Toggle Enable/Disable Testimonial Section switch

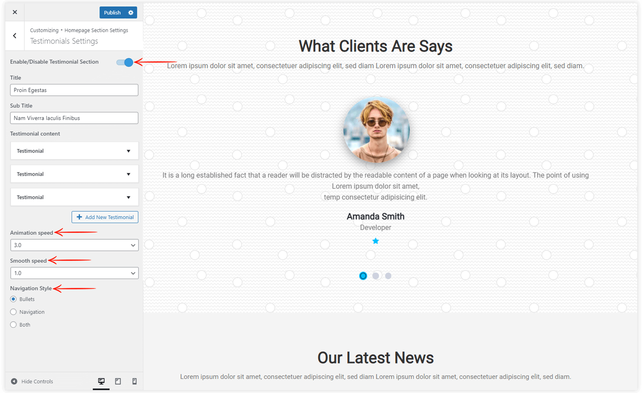125,62
